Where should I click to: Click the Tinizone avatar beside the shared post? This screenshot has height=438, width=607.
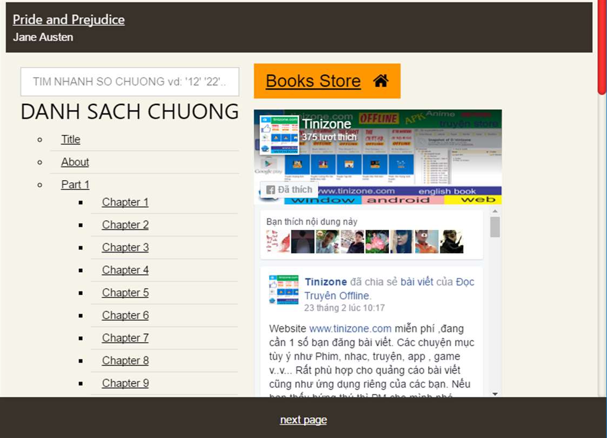pos(284,290)
